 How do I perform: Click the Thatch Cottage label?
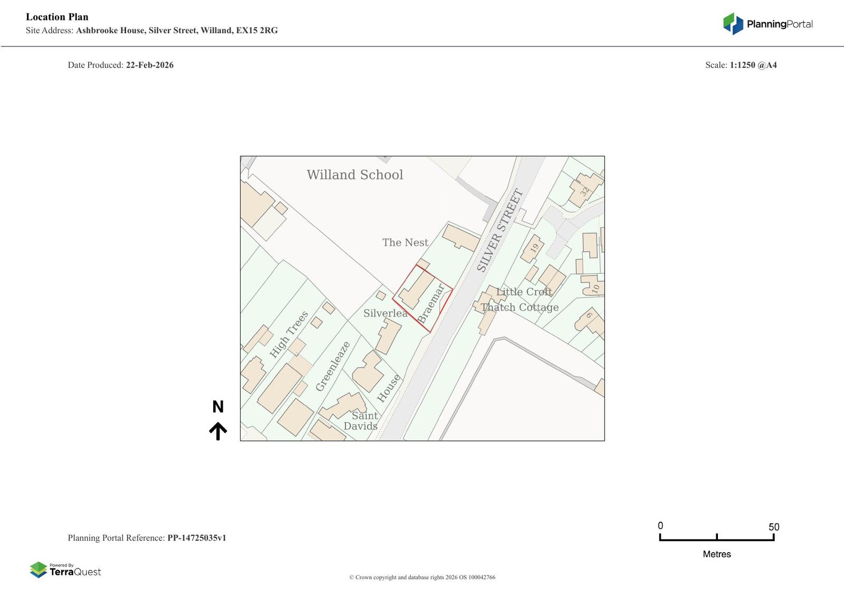(x=520, y=307)
